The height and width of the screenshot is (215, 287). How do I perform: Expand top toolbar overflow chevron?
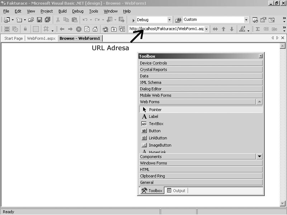click(284, 20)
